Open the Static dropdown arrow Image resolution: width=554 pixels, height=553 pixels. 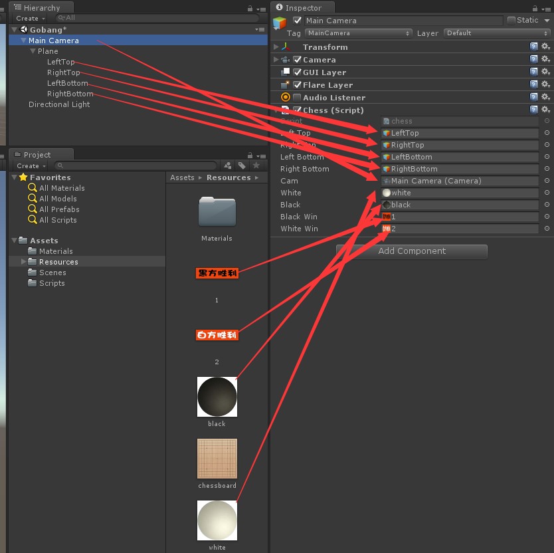(547, 21)
